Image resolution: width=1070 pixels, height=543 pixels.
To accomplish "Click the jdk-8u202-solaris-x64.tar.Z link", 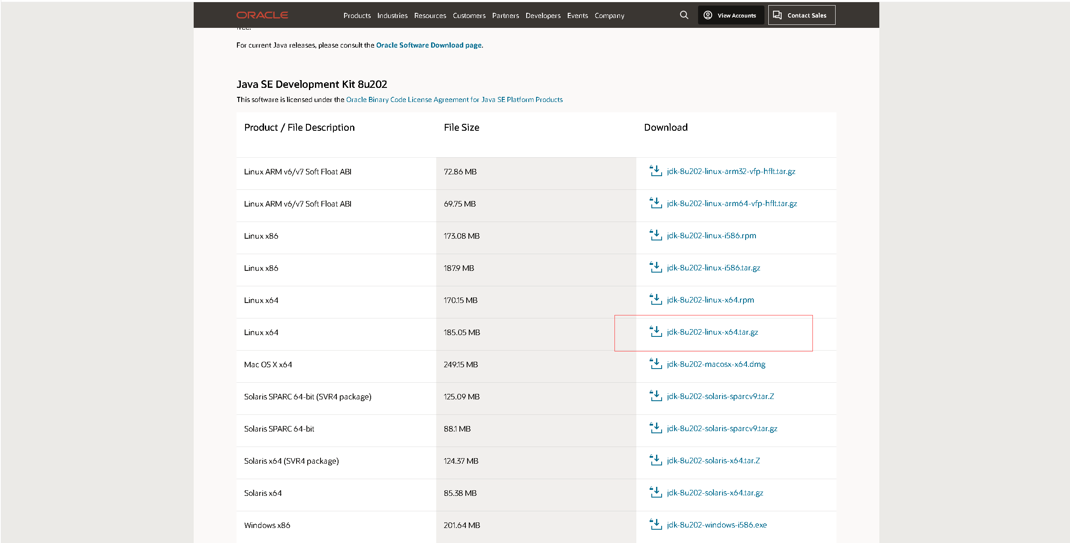I will point(713,461).
